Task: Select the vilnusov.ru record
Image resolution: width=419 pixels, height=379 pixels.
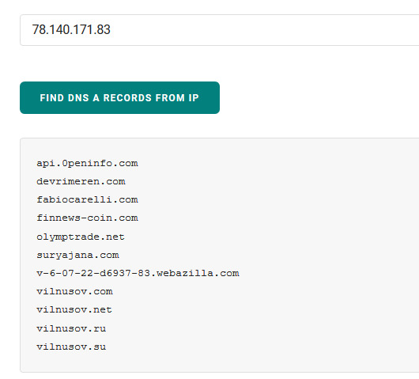Action: pyautogui.click(x=71, y=328)
